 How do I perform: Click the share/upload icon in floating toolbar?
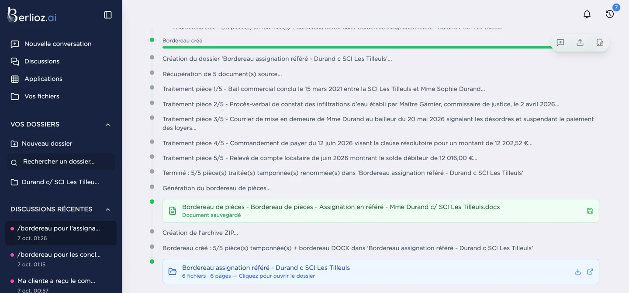580,42
